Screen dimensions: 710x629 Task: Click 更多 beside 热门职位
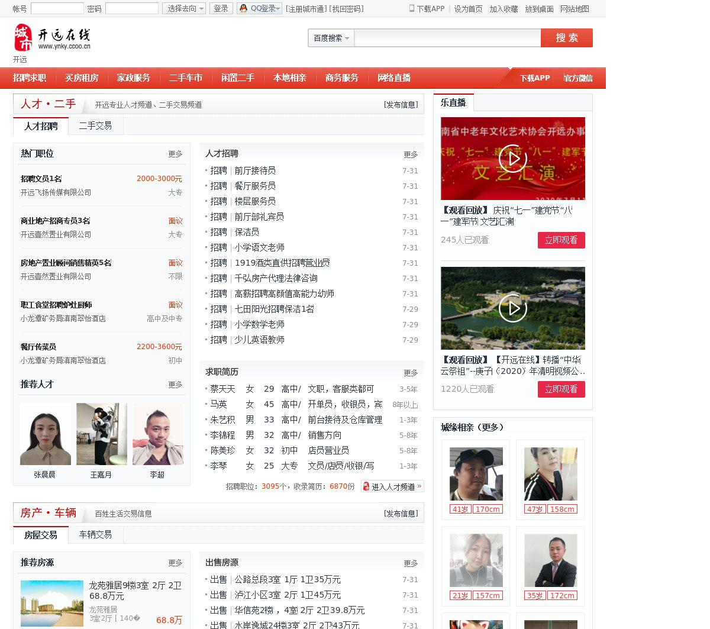[175, 154]
